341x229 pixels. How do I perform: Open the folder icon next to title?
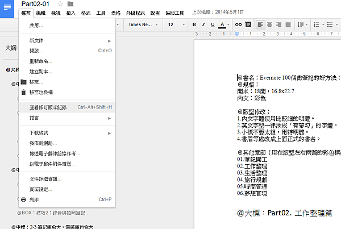(70, 4)
